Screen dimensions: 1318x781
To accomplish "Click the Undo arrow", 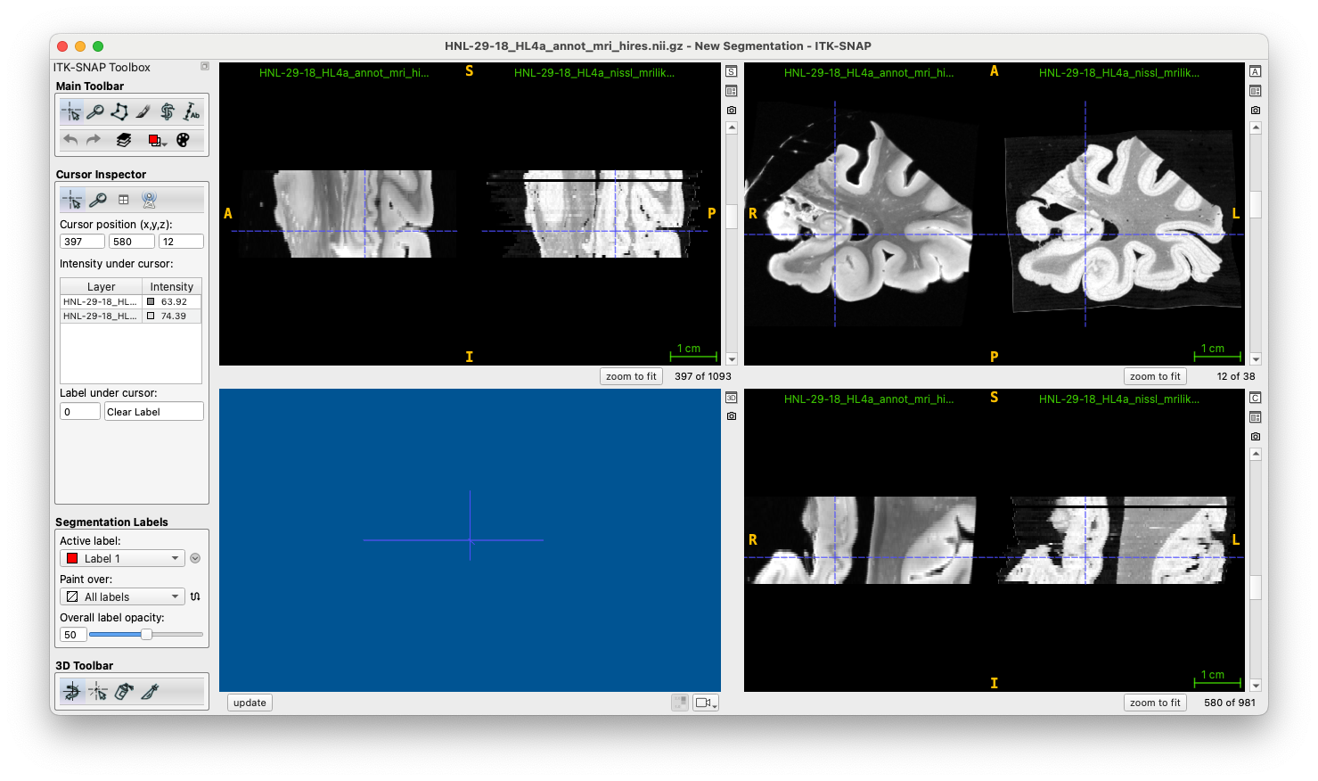I will pos(70,140).
